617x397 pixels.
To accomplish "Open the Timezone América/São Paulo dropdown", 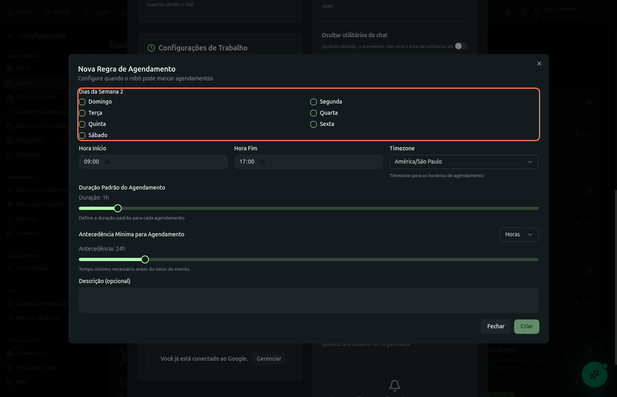I will coord(464,162).
